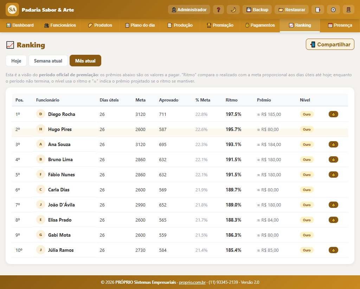Navigate to the Produção tab

pyautogui.click(x=180, y=25)
